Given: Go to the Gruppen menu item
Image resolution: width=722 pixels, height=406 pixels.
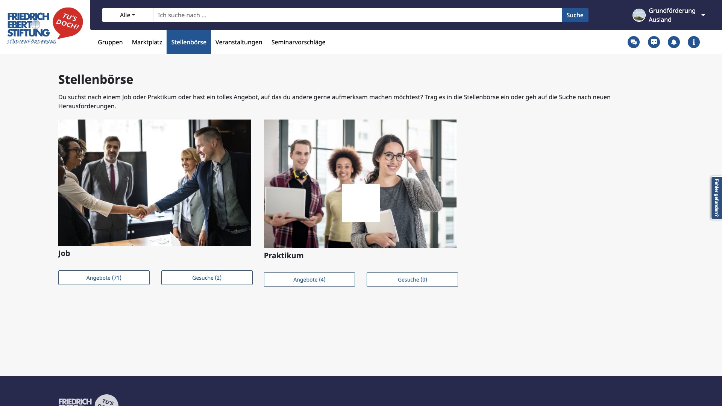Looking at the screenshot, I should [110, 42].
